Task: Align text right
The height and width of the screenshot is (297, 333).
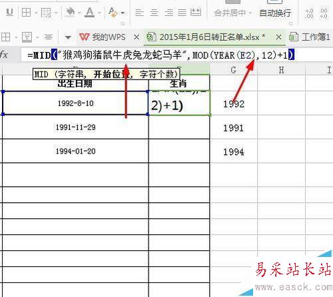Action: pos(168,13)
